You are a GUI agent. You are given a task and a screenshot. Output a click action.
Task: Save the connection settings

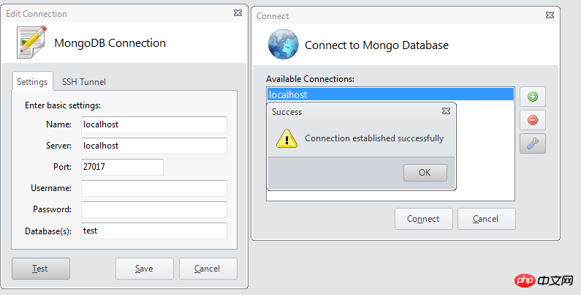pos(144,269)
